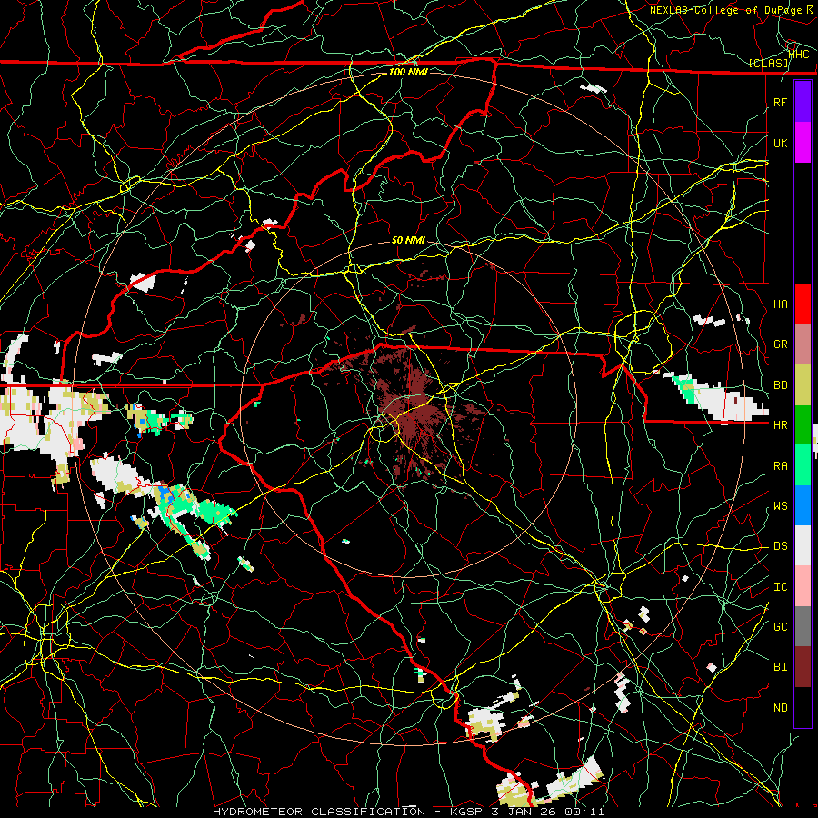Click the 'IC' ice crystals label
The width and height of the screenshot is (818, 818).
click(x=780, y=586)
